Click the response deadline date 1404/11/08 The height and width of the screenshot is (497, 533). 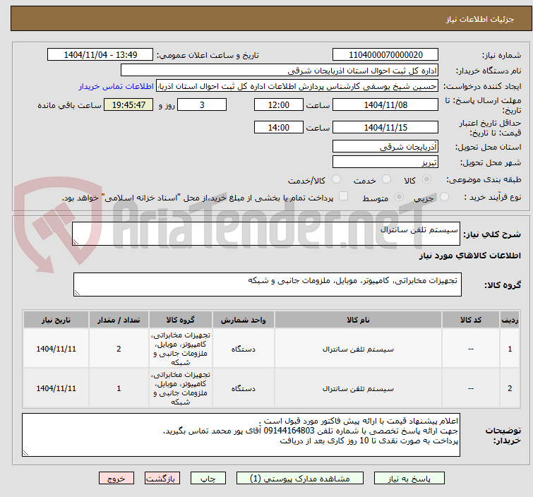point(385,104)
